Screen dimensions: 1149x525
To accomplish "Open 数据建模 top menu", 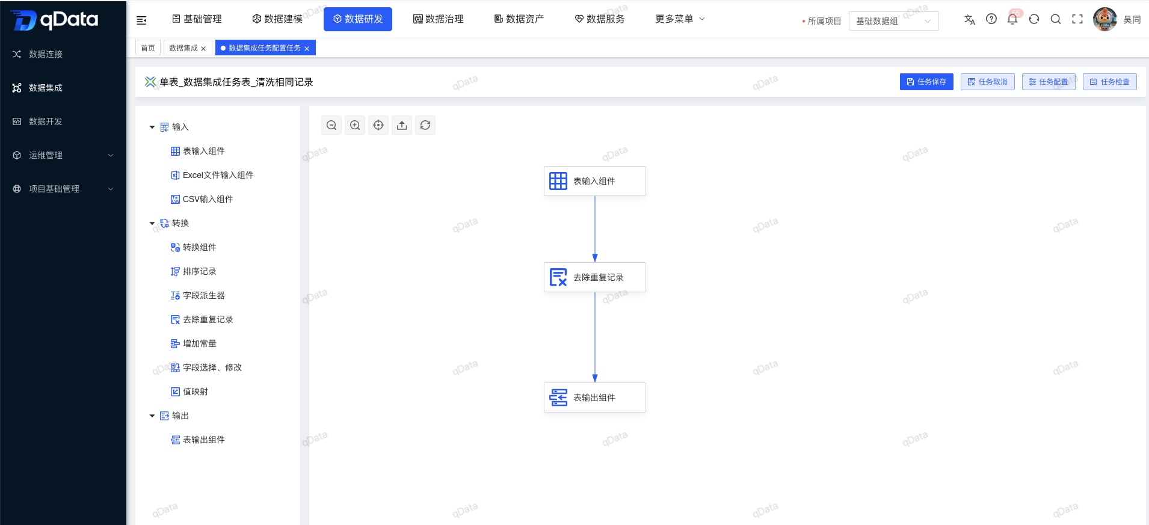I will [277, 19].
